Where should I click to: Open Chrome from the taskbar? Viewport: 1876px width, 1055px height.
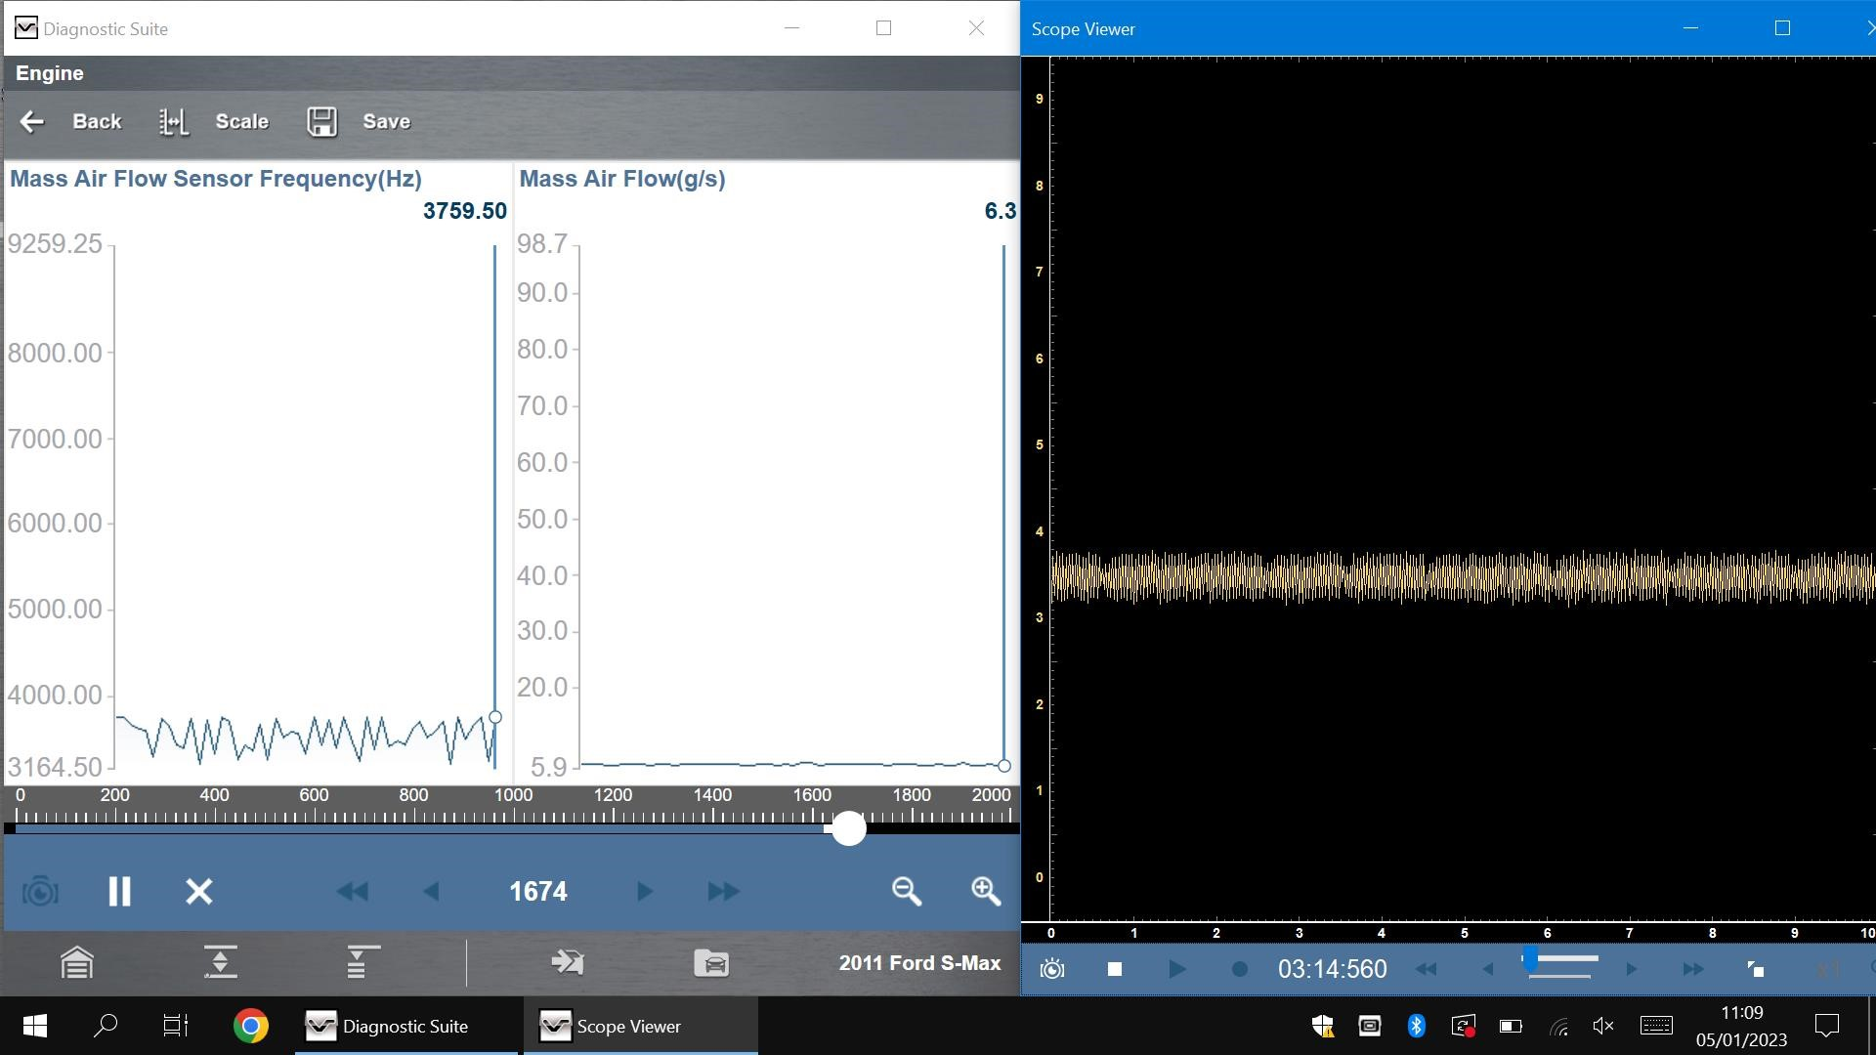[x=251, y=1026]
